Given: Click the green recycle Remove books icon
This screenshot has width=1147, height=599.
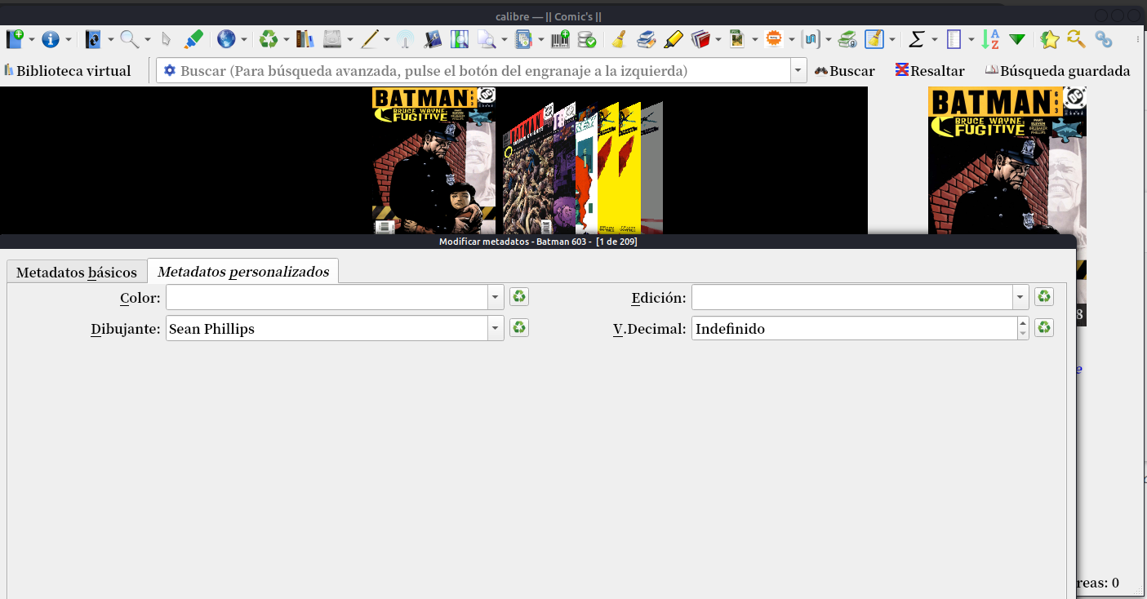Looking at the screenshot, I should (x=269, y=38).
